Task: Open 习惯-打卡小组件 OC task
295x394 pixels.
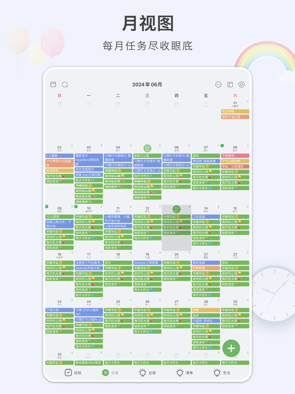Action: pyautogui.click(x=89, y=312)
